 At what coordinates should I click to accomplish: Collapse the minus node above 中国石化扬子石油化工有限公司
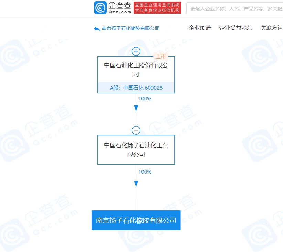[x=136, y=130]
